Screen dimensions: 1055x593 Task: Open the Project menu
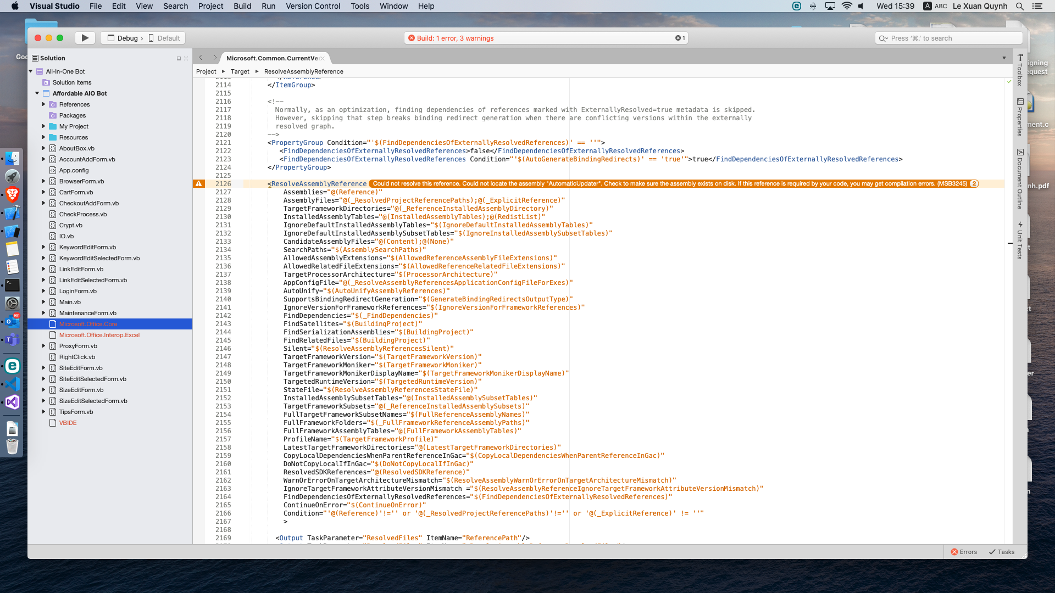click(x=211, y=6)
